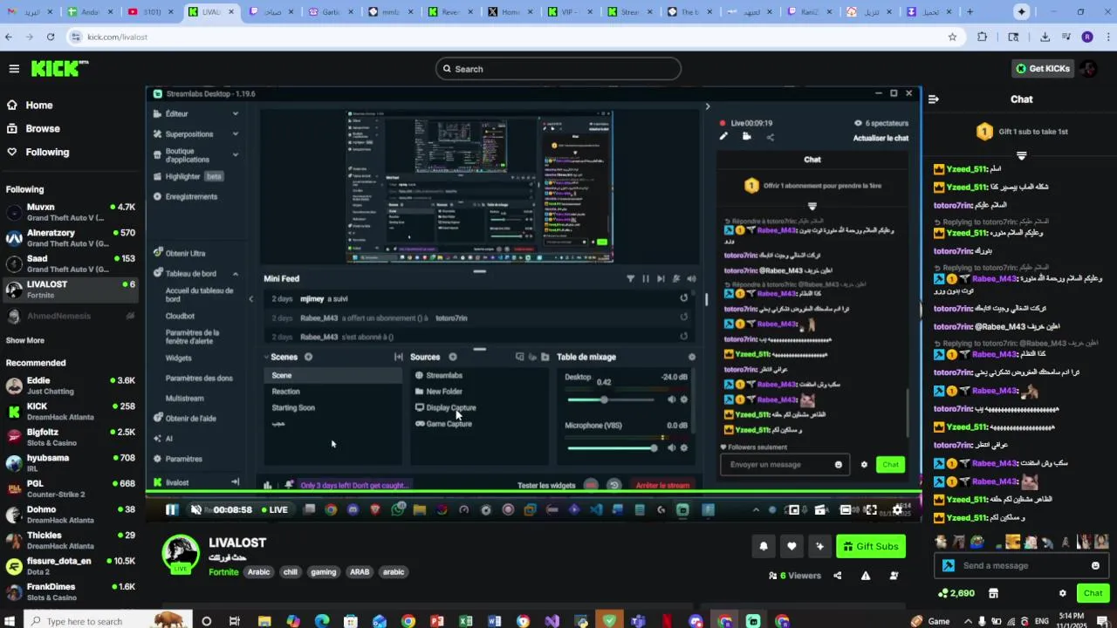Expand Éditeur section in Streamlabs sidebar
1117x628 pixels.
tap(196, 113)
